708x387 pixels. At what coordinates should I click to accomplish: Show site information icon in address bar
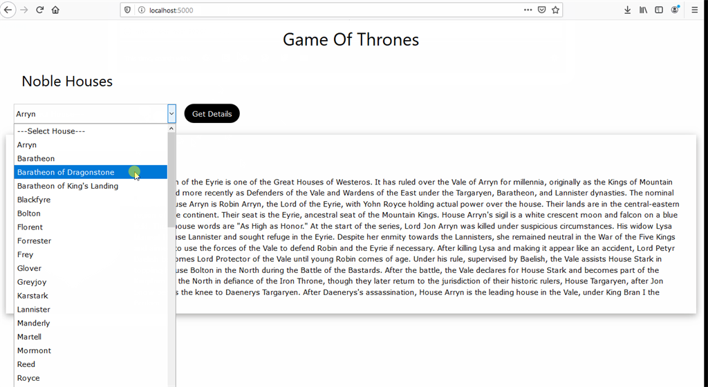(141, 10)
